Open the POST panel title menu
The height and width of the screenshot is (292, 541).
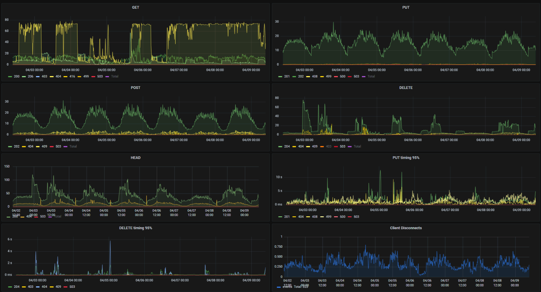135,88
